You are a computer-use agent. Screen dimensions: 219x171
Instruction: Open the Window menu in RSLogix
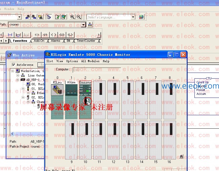pos(9,9)
